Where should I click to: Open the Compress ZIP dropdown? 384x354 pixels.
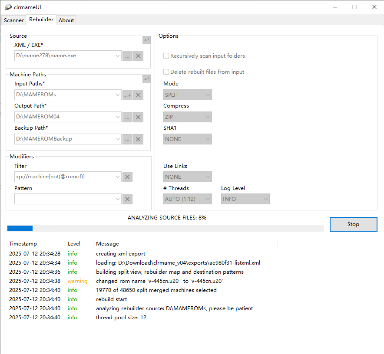(188, 117)
